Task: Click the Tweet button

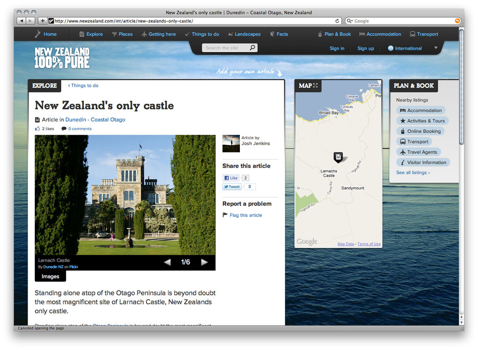Action: 232,186
